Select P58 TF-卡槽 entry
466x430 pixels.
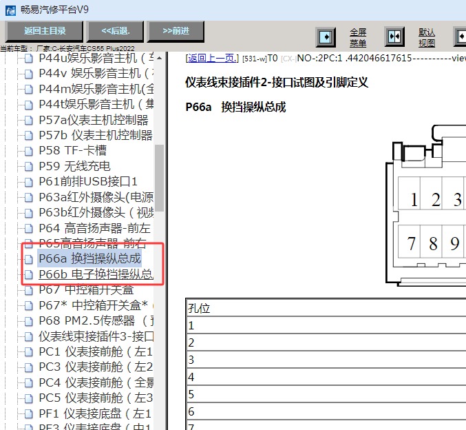tap(72, 151)
